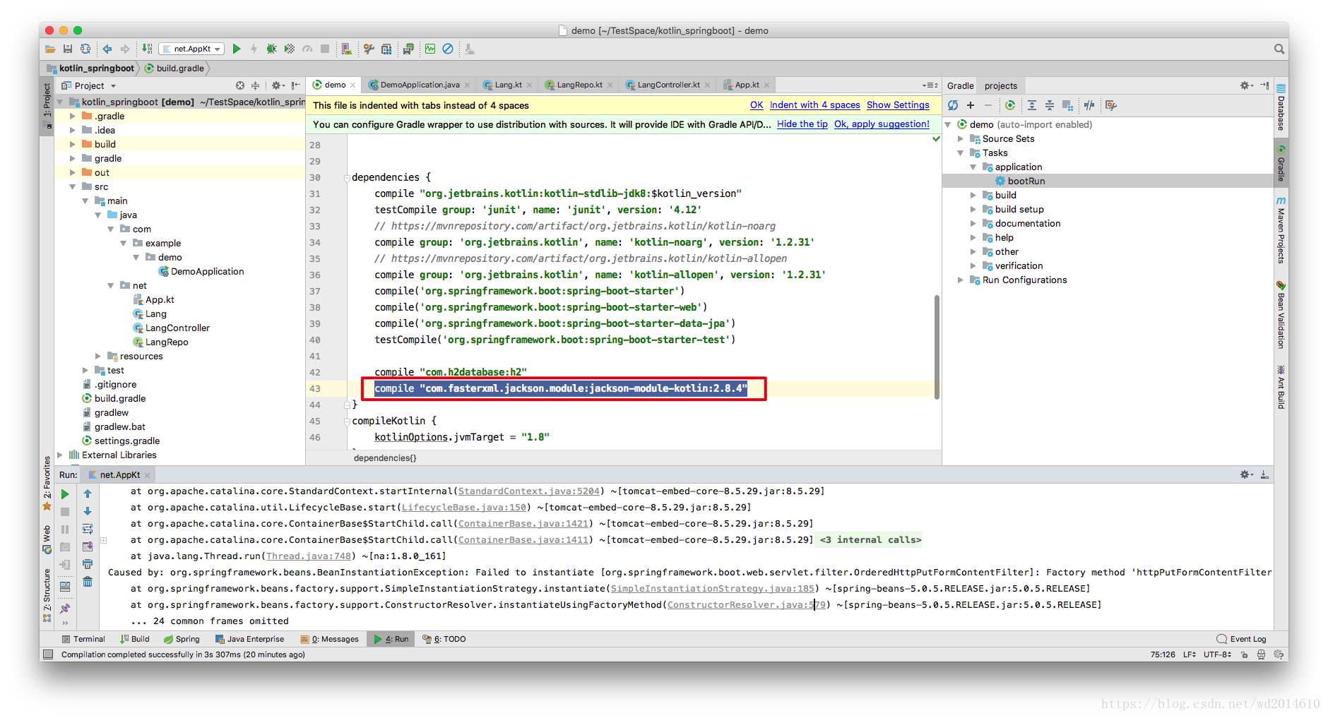1328x718 pixels.
Task: Click 'Ok, apply suggestion!' link
Action: (x=882, y=124)
